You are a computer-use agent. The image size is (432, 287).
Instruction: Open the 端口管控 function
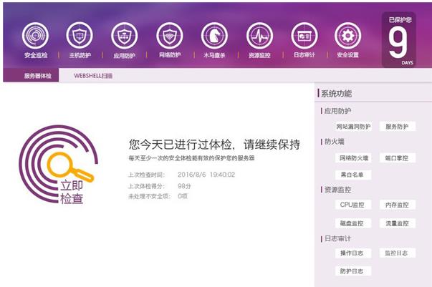[x=397, y=158]
